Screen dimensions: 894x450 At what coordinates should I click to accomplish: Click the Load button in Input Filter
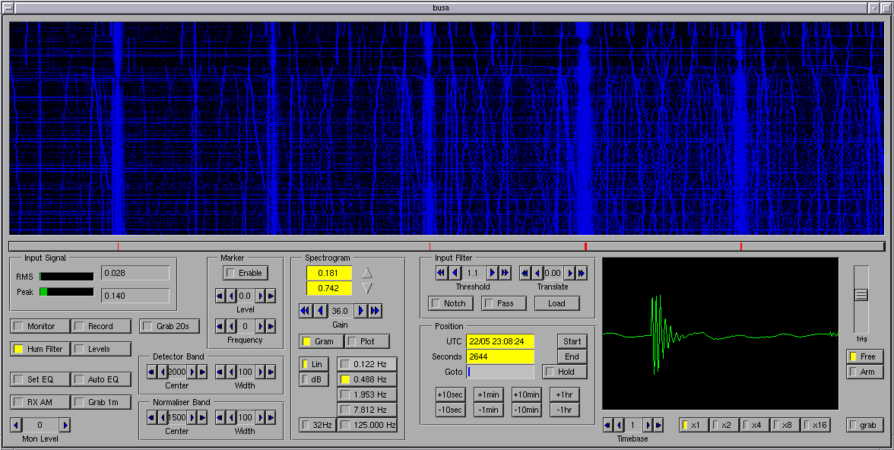(556, 303)
